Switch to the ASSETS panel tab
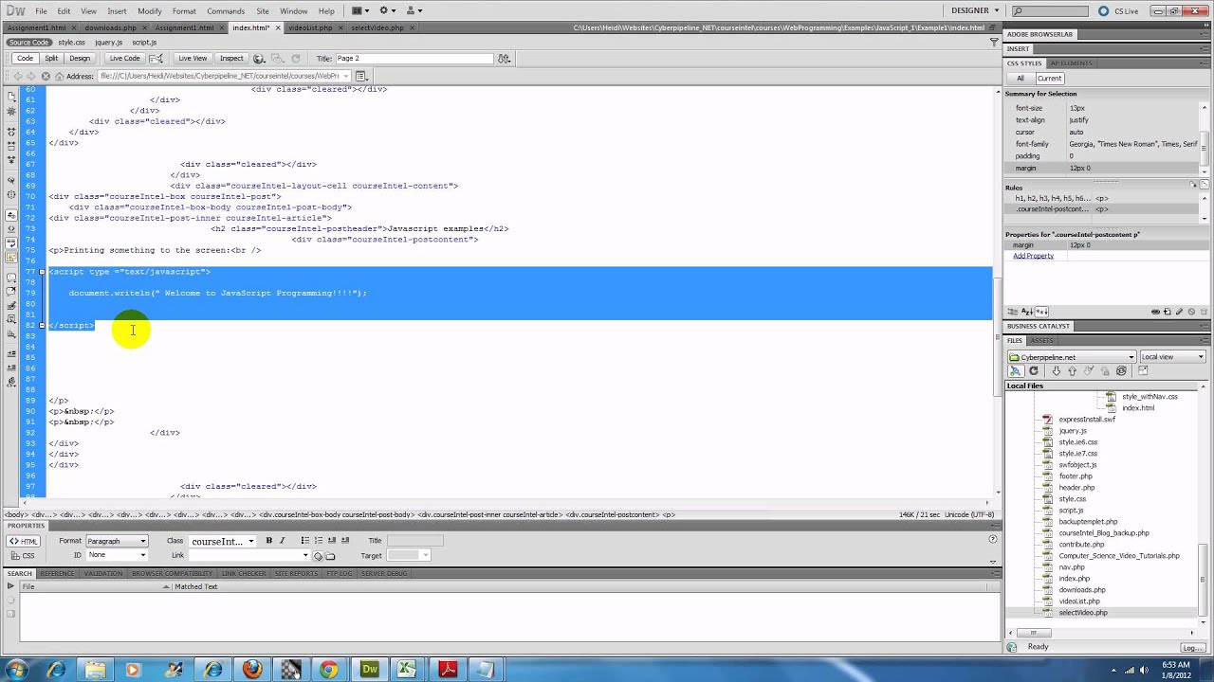Image resolution: width=1214 pixels, height=682 pixels. 1042,341
